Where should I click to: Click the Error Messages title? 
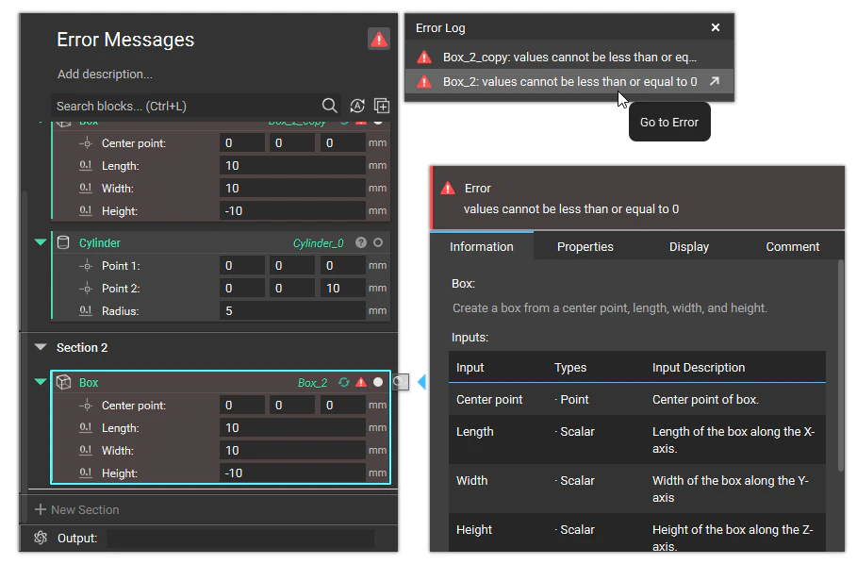(125, 40)
